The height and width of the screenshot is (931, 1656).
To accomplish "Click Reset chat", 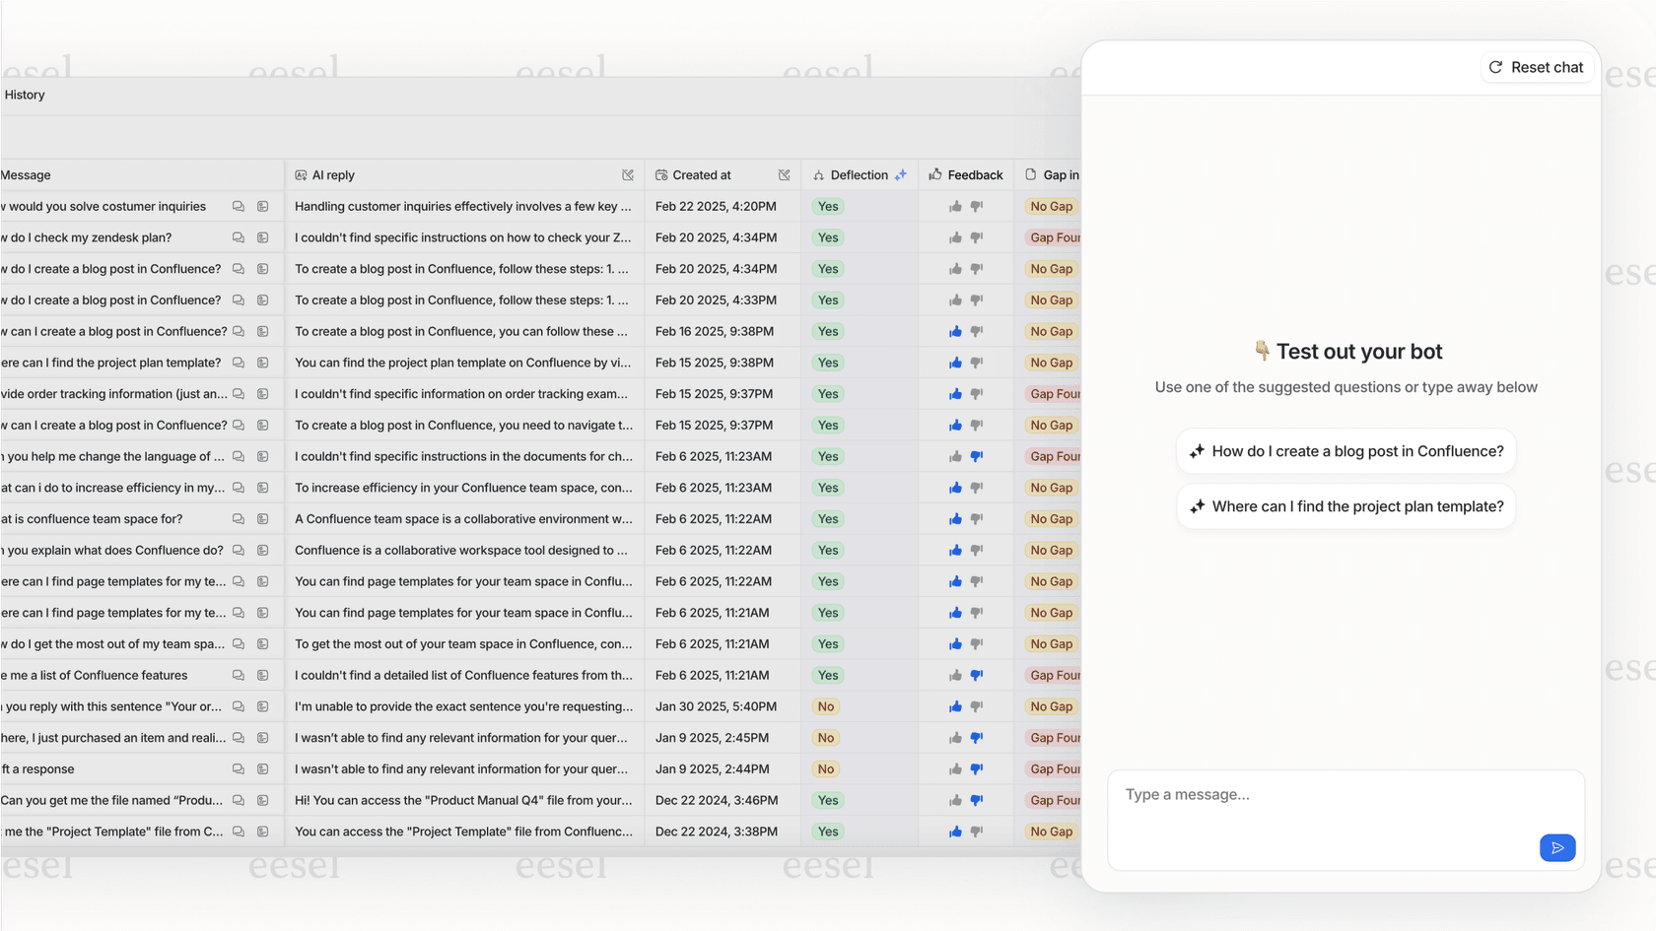I will 1536,67.
